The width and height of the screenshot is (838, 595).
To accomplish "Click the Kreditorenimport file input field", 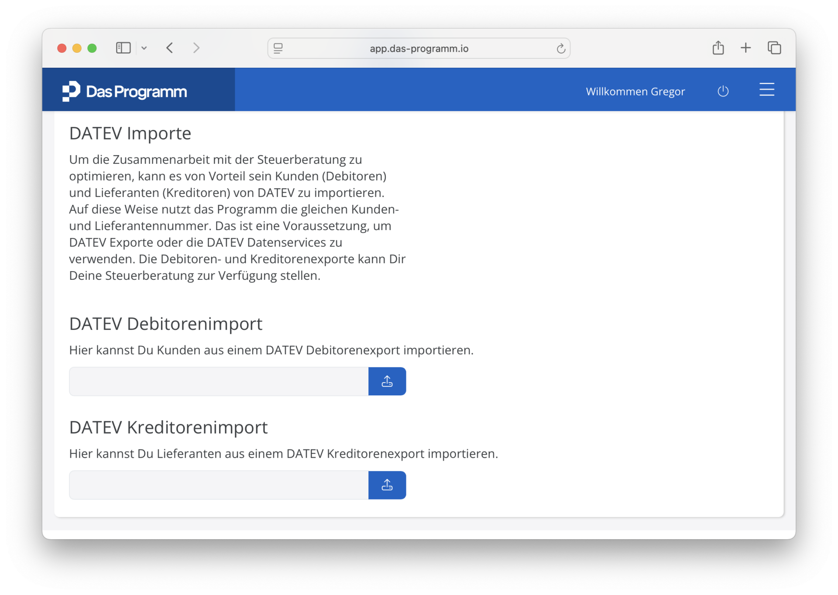I will point(219,485).
